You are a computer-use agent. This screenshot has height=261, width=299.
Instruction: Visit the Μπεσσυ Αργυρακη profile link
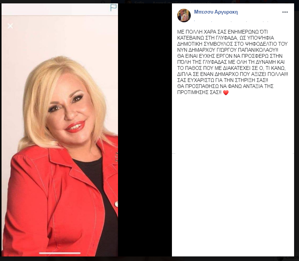(x=216, y=12)
